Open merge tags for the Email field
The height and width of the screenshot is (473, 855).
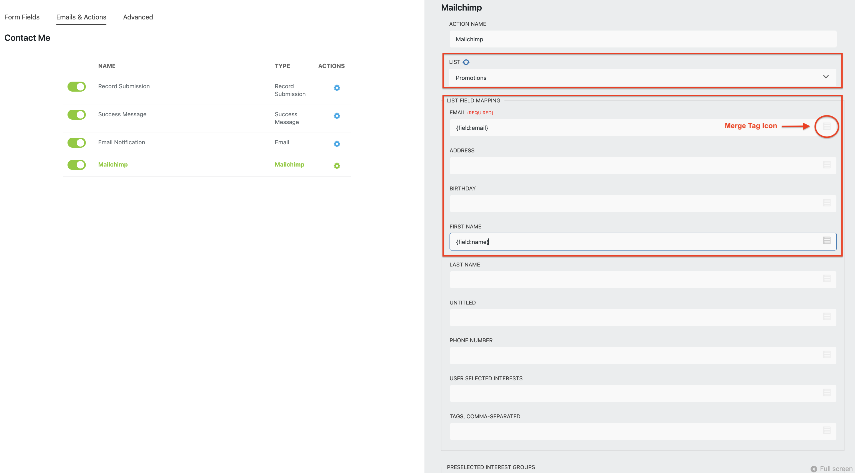[x=826, y=126]
